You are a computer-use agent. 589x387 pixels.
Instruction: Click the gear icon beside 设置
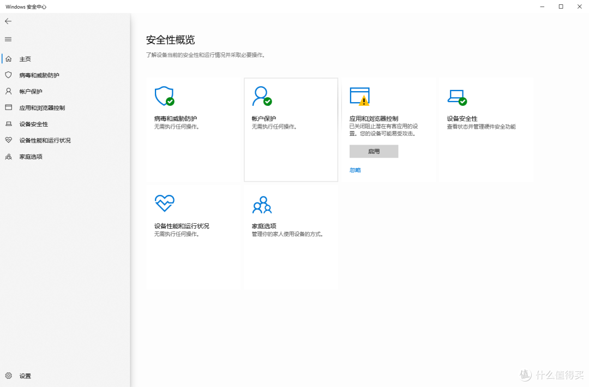coord(9,376)
